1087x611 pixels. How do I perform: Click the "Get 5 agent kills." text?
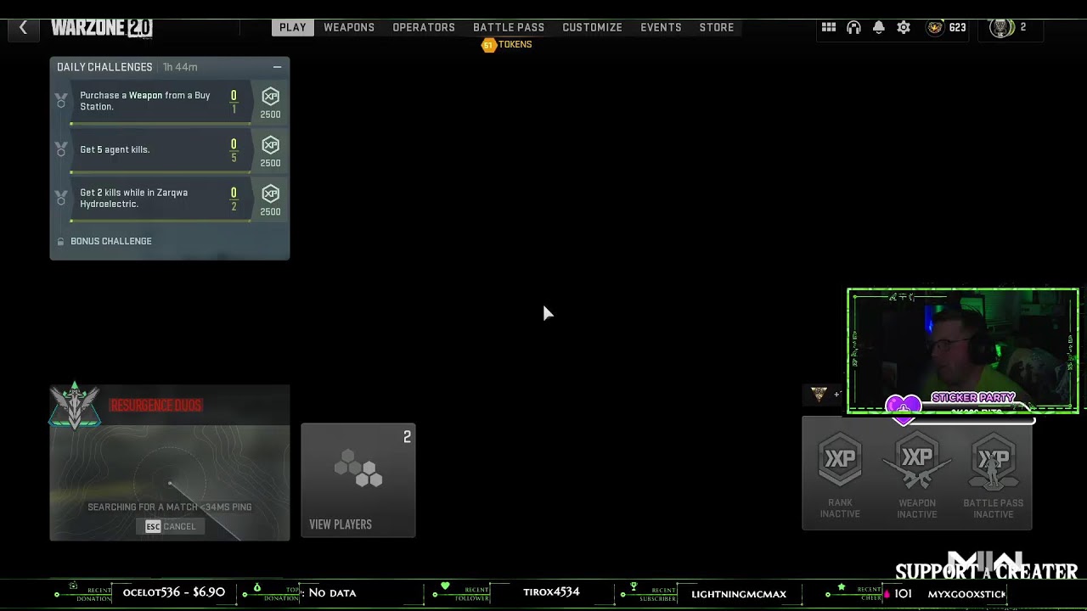(x=115, y=149)
